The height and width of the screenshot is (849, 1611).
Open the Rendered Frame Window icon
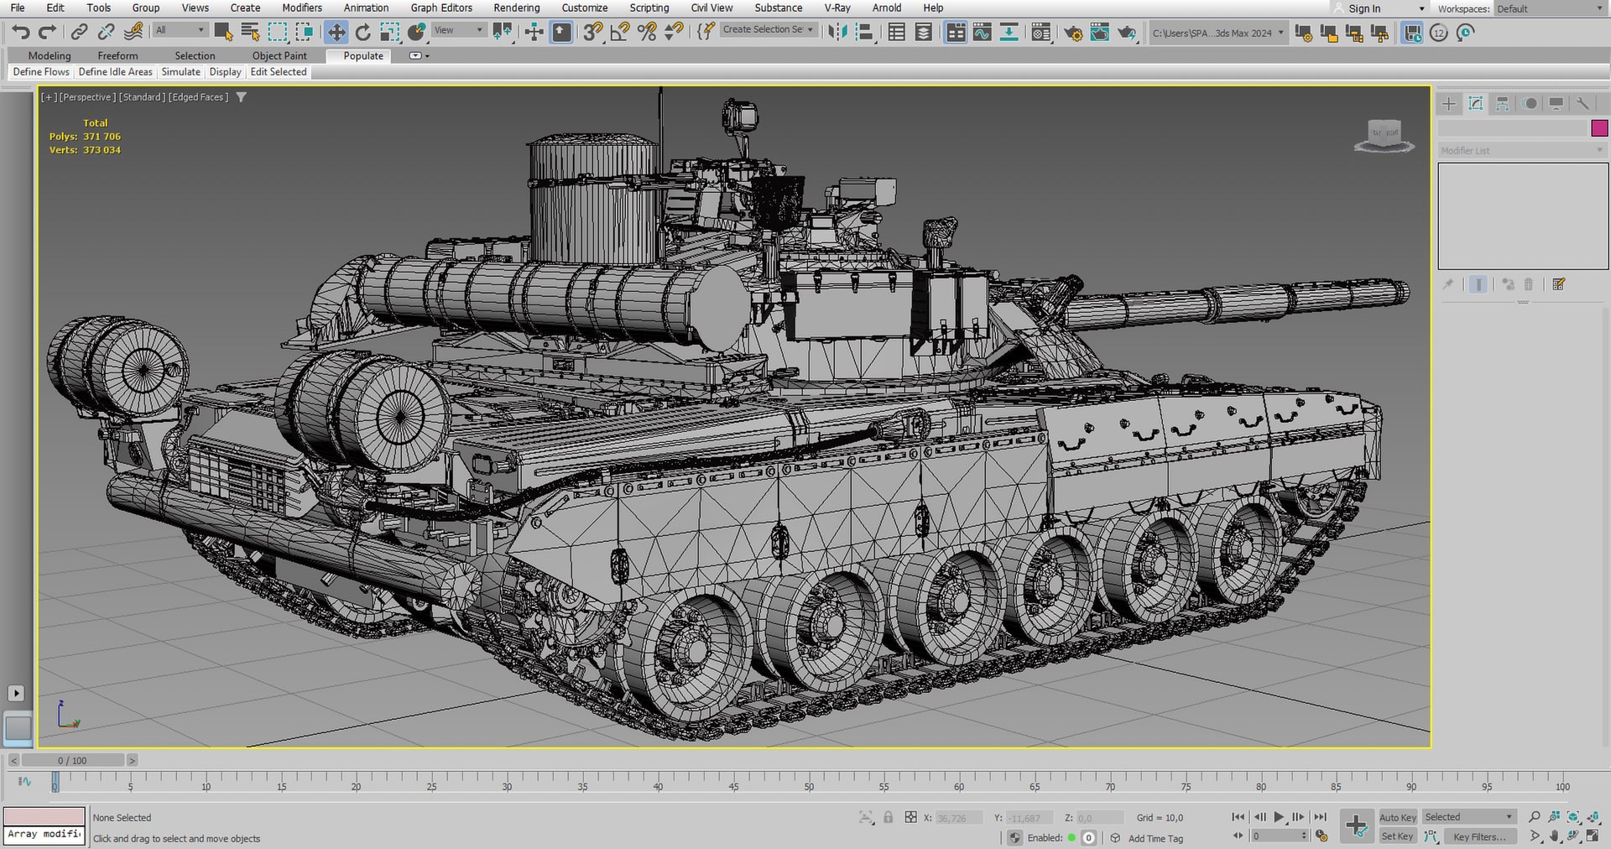click(1100, 33)
